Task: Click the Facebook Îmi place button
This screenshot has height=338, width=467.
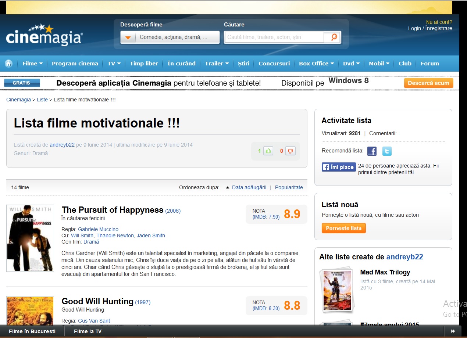Action: coord(339,167)
